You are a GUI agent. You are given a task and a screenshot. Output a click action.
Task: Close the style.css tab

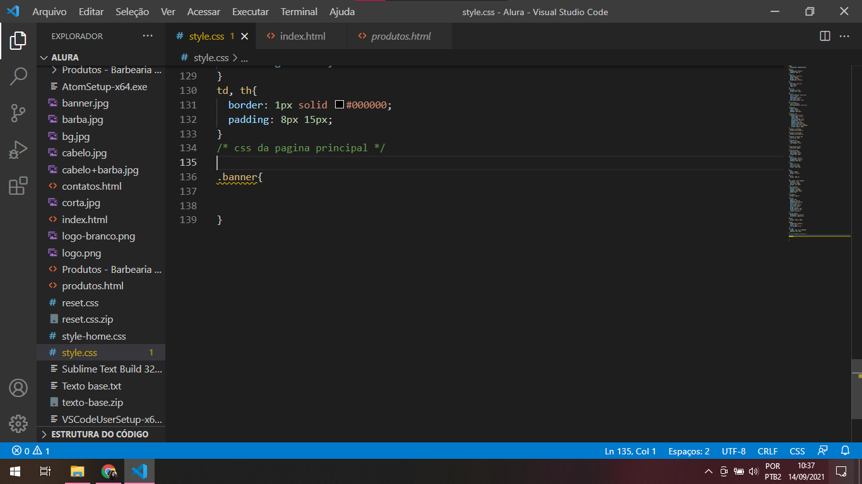pos(245,37)
